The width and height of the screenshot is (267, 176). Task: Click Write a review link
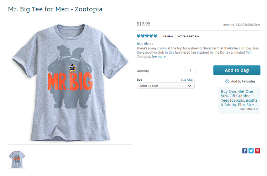point(188,36)
